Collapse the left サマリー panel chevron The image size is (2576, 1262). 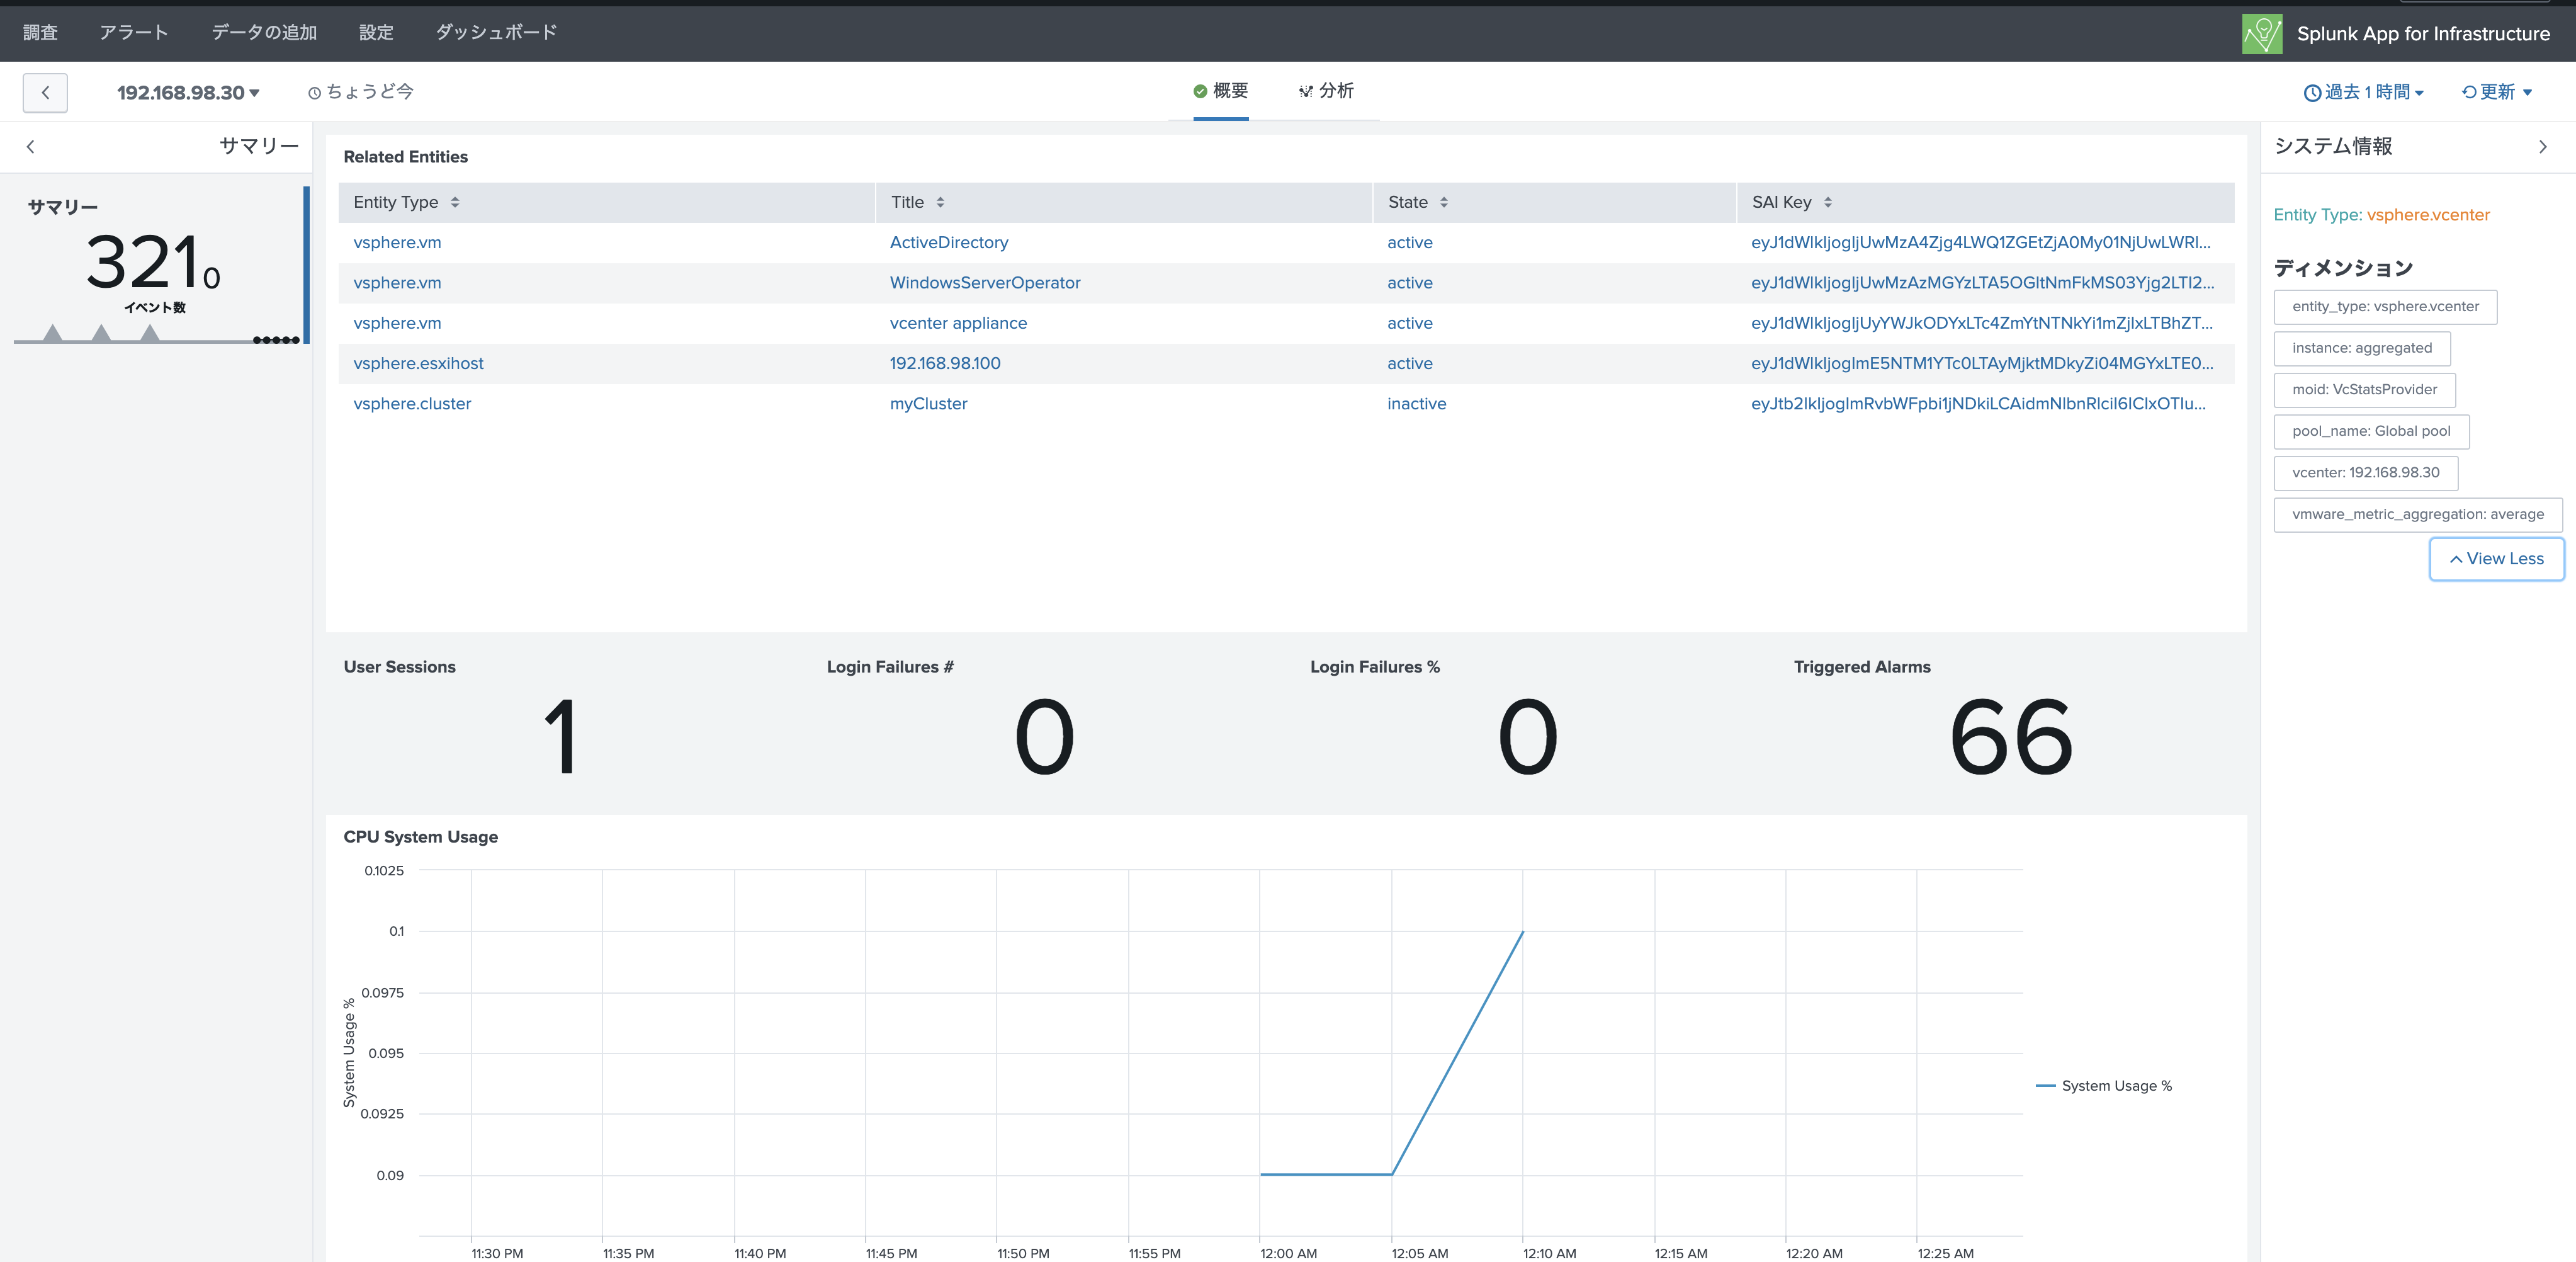point(31,147)
